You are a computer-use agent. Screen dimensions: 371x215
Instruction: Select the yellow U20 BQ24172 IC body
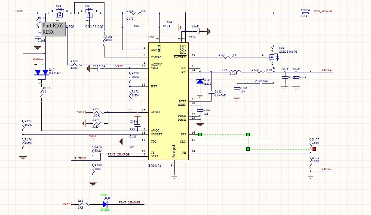pos(169,102)
